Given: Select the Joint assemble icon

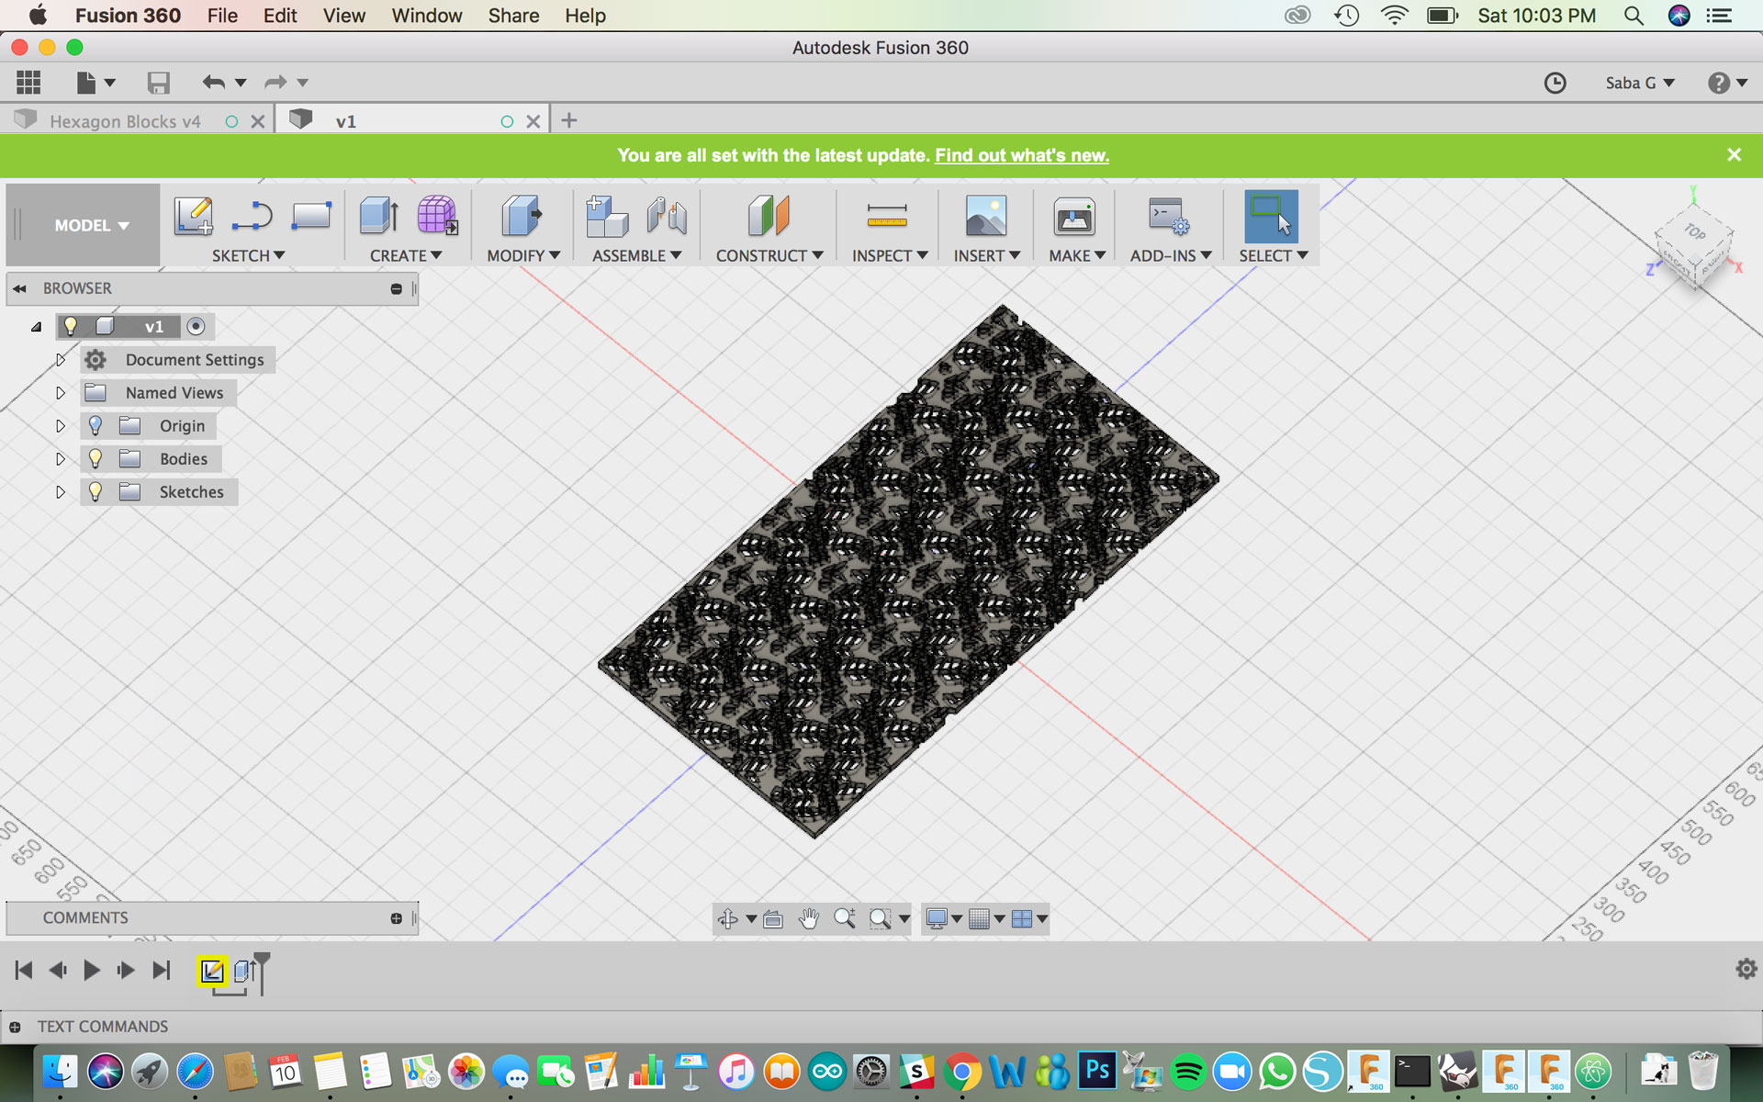Looking at the screenshot, I should pos(667,216).
